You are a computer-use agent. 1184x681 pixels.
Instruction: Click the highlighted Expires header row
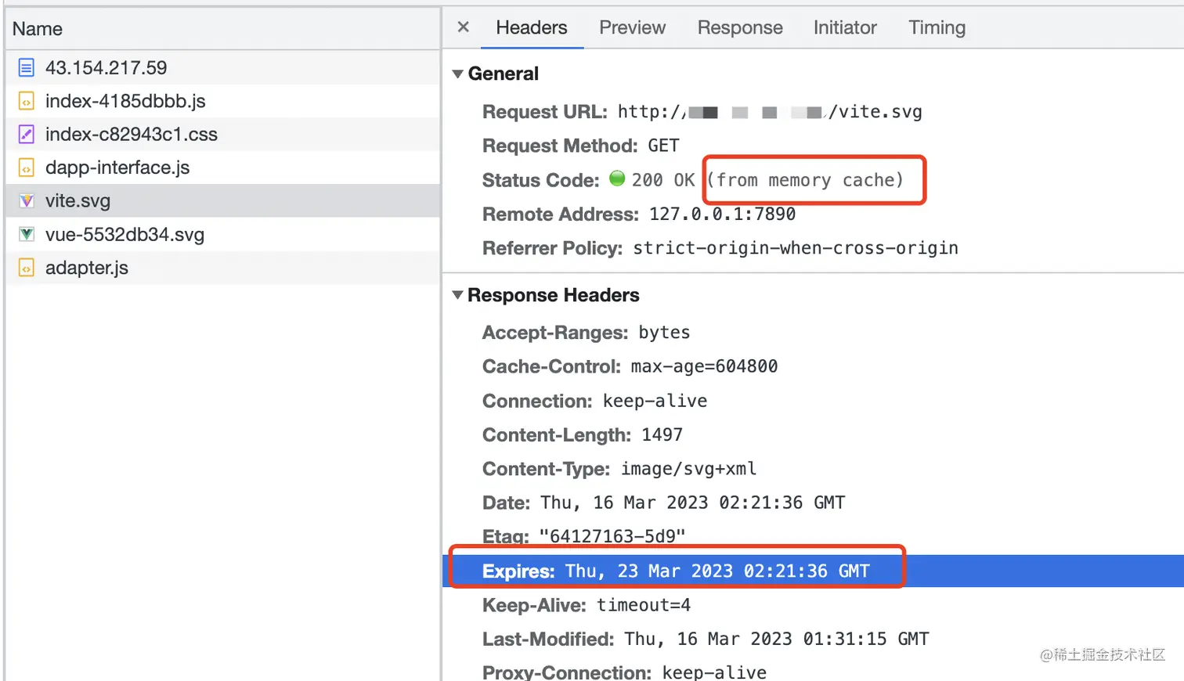[813, 571]
